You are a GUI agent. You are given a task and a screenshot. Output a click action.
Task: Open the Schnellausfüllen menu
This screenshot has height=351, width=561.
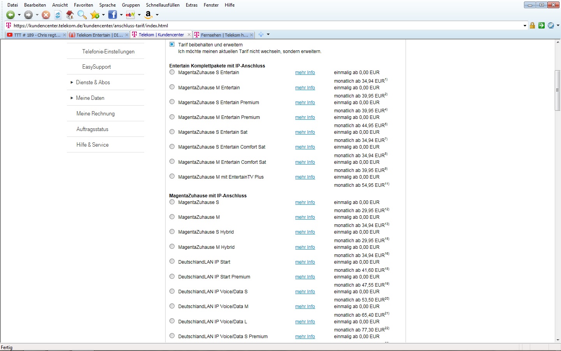(163, 5)
